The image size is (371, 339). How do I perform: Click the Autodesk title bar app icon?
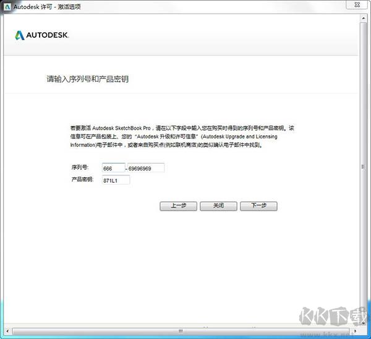[7, 7]
